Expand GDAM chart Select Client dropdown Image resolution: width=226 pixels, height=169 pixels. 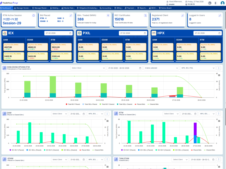coord(60,159)
